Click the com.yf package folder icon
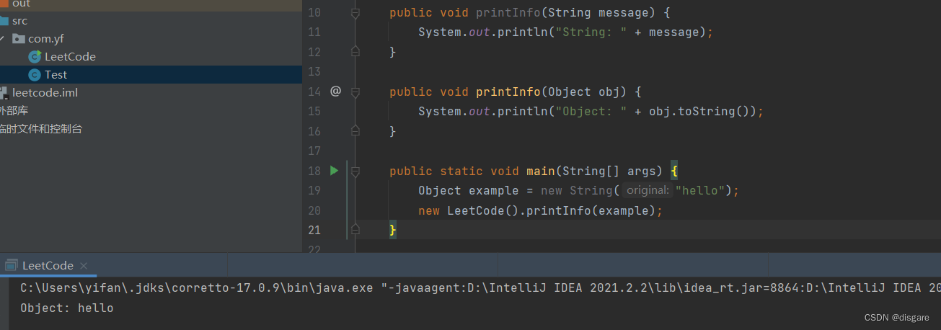Image resolution: width=941 pixels, height=330 pixels. click(19, 39)
